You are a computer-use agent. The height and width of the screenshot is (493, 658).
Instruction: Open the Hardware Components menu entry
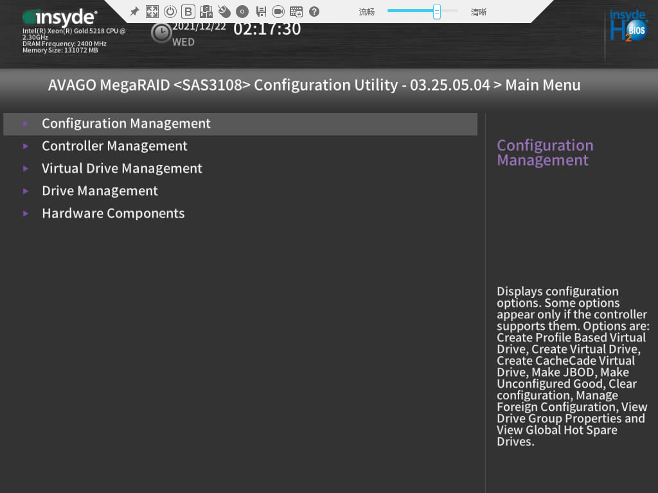(113, 214)
